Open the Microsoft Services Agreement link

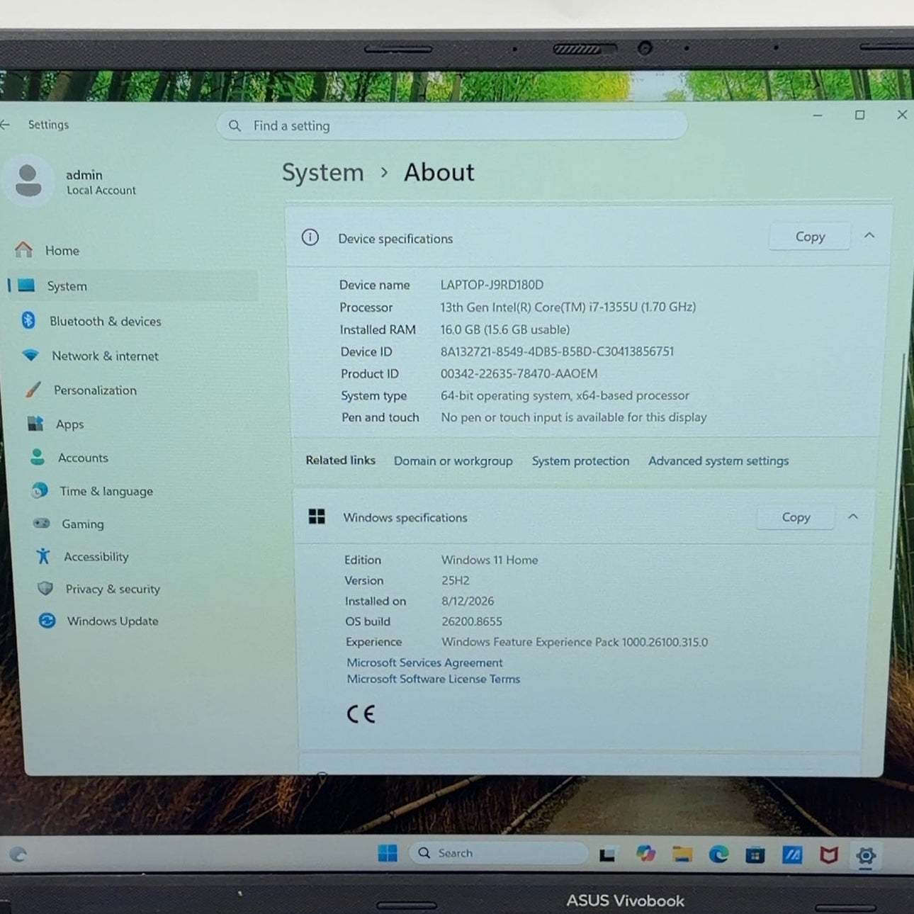pos(424,662)
